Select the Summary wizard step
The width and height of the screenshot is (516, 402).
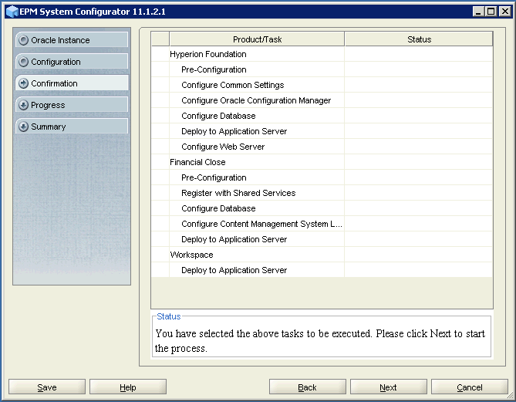[72, 127]
